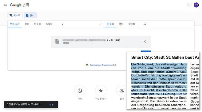Click the Google Cloud Translation link
The width and height of the screenshot is (202, 112).
101,65
